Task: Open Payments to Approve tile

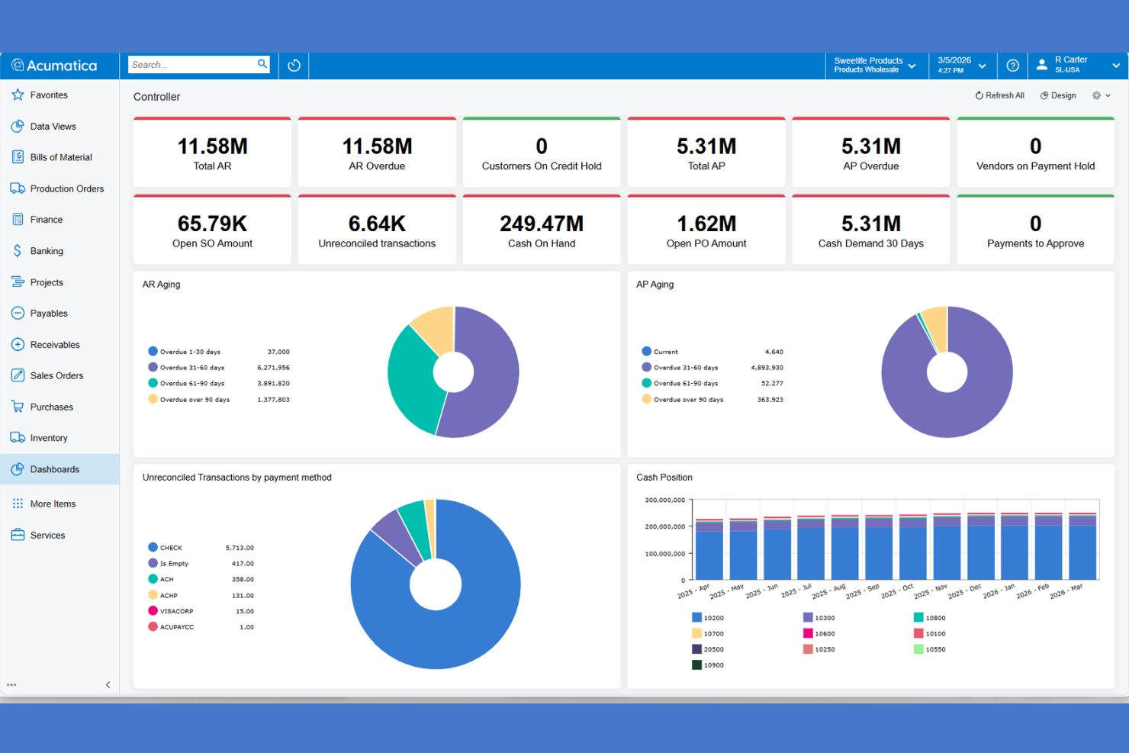Action: click(1036, 230)
